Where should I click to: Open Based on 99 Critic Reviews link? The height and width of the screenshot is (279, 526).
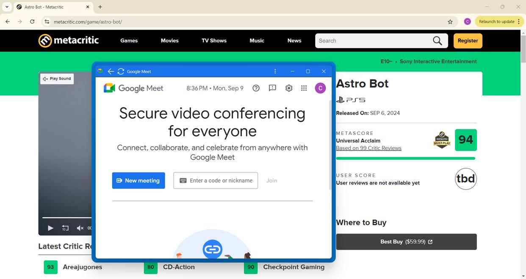368,148
